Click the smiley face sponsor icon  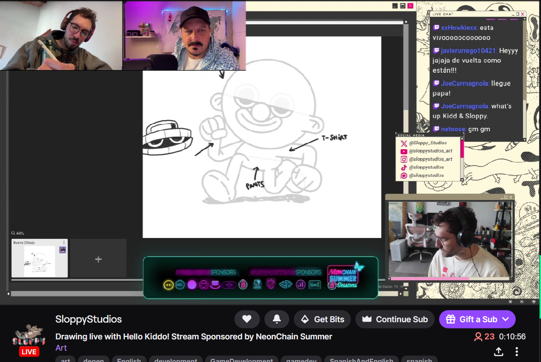pos(204,285)
